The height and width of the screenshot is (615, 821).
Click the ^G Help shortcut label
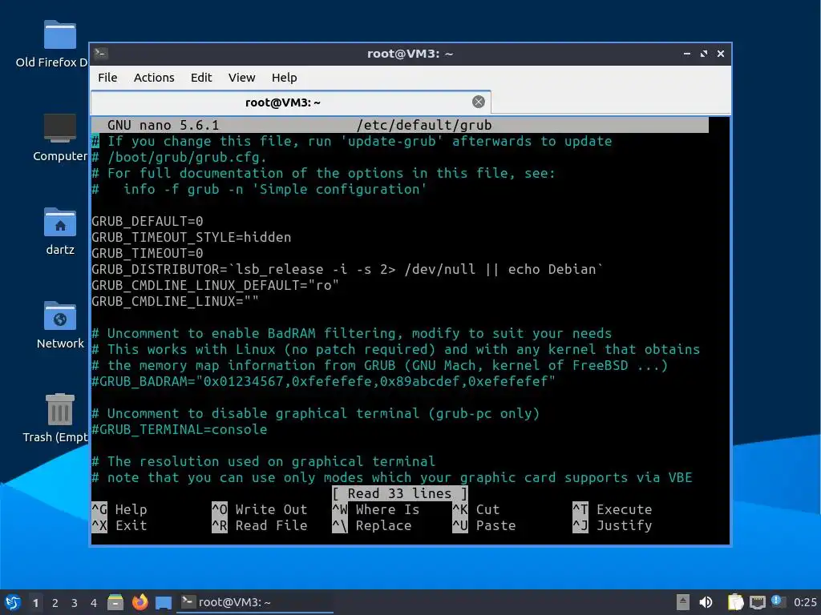point(119,509)
